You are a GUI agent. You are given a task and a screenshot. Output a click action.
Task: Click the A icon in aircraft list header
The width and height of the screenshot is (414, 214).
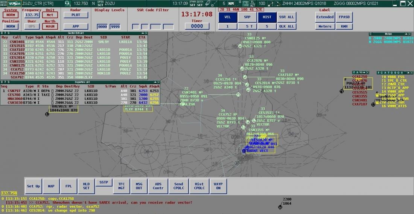[358, 72]
